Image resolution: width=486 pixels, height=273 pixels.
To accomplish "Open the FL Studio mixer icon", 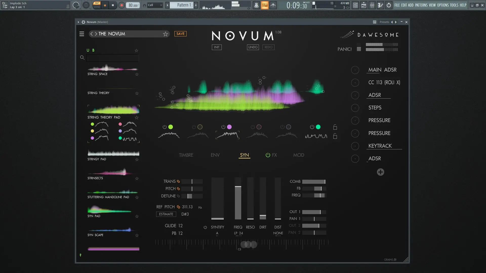I will click(x=372, y=5).
